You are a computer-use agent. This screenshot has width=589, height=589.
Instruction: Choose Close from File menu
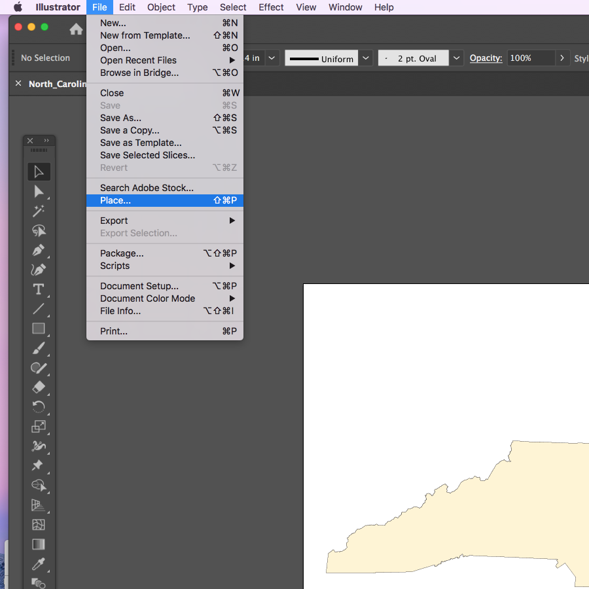[x=164, y=93]
